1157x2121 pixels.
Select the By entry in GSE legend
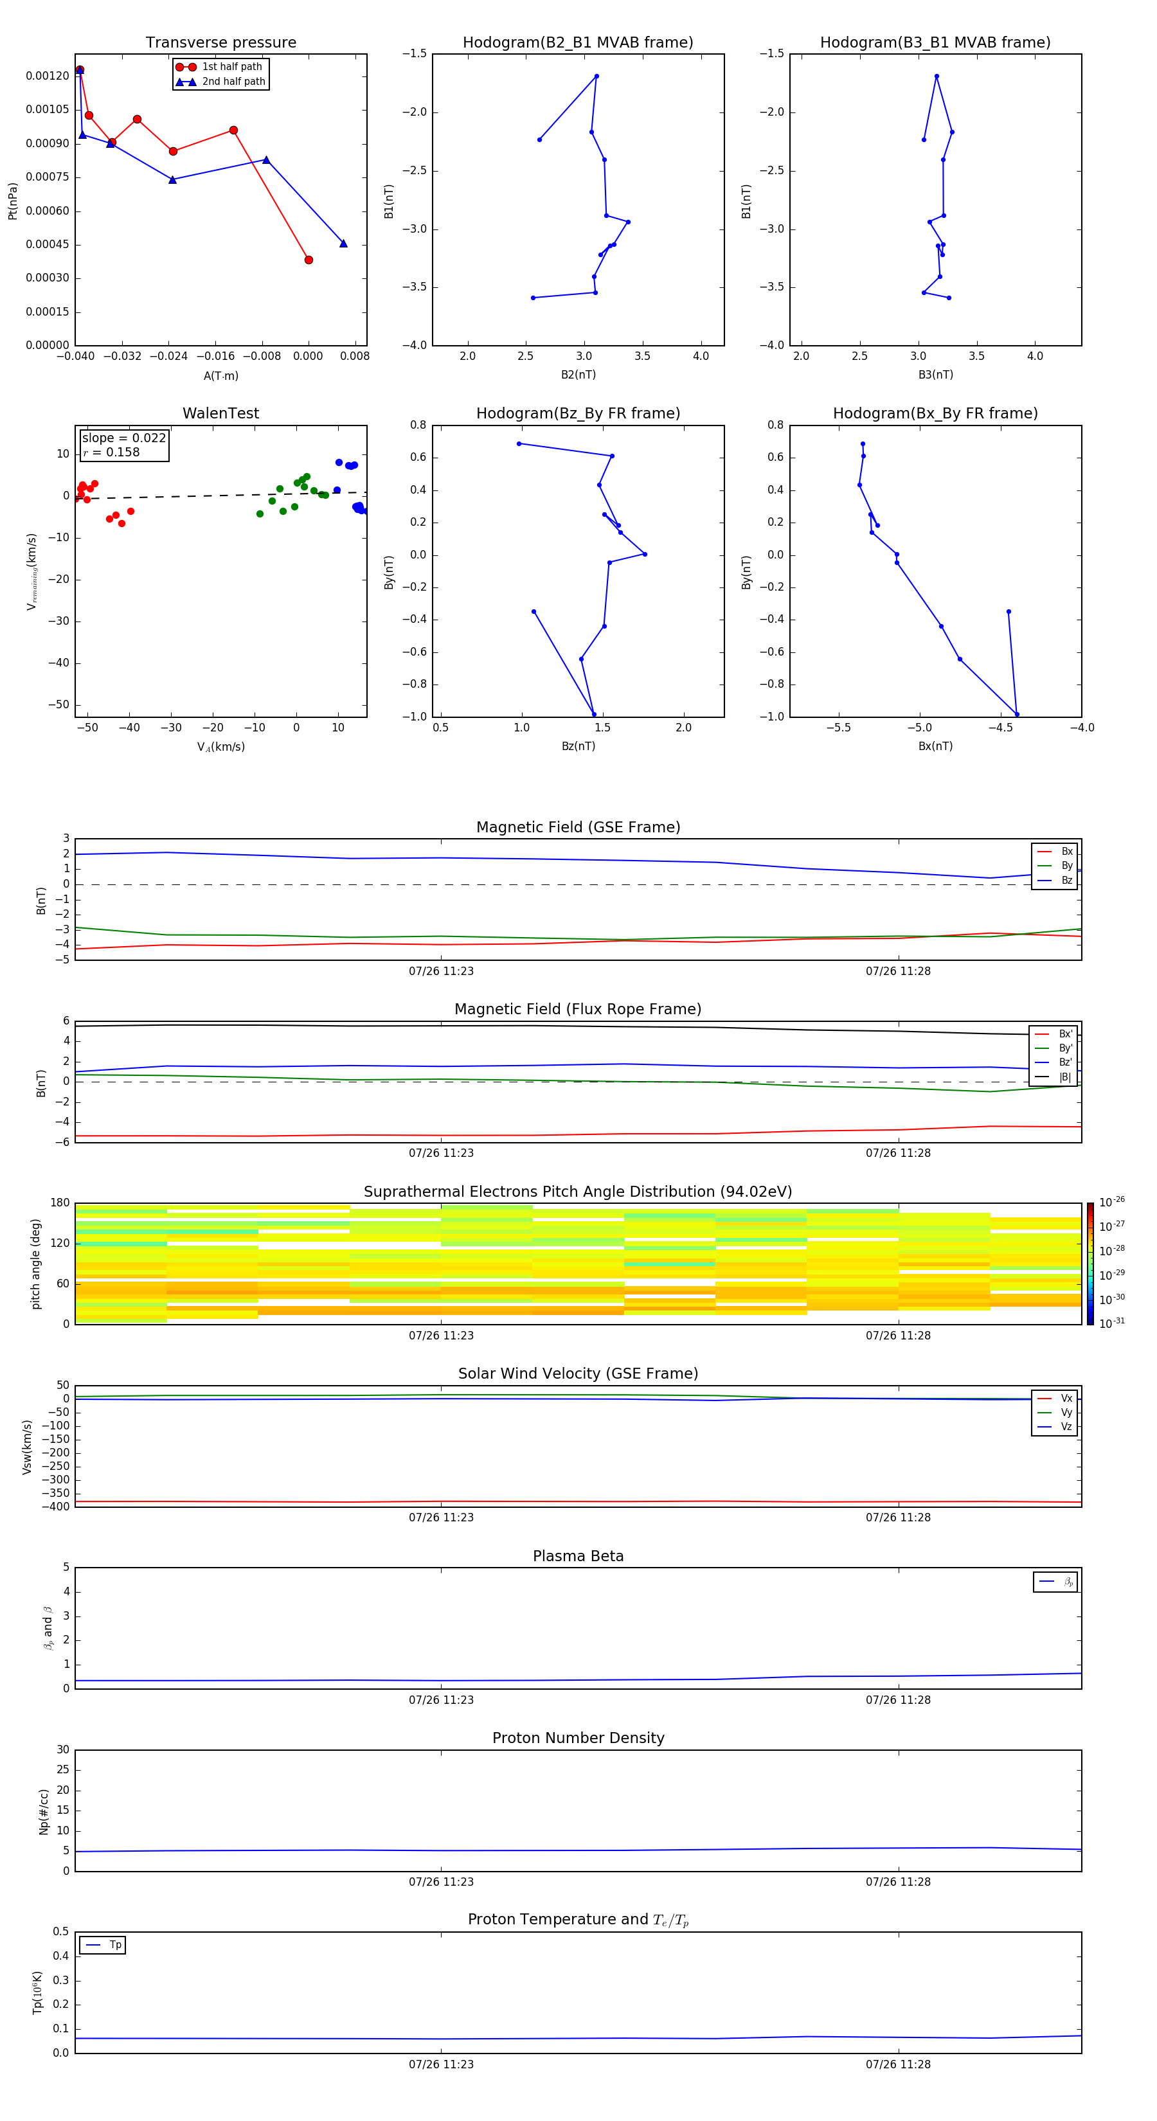point(1055,866)
